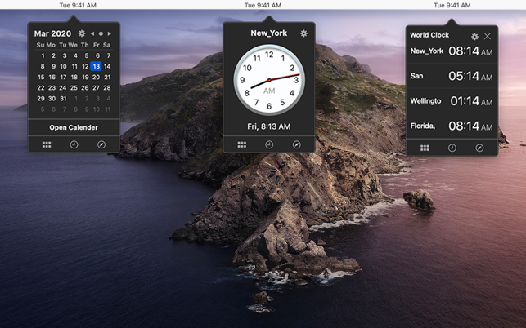Screen dimensions: 526x328
Task: Click the San row showing 05:14 AM
Action: pos(452,76)
